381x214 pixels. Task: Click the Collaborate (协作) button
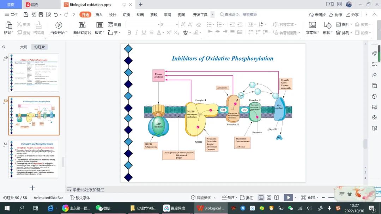coord(335,14)
